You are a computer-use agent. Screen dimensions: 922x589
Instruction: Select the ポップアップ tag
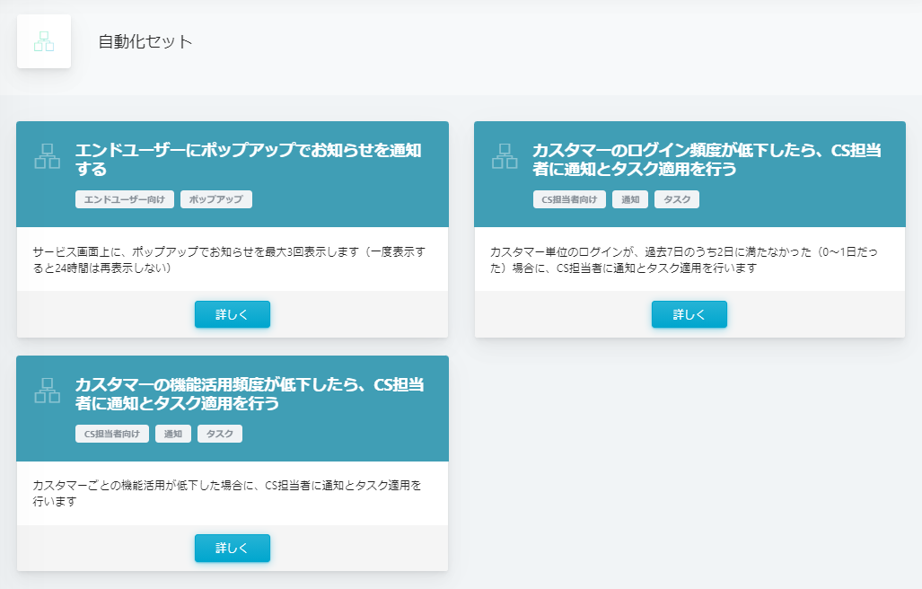(x=216, y=199)
